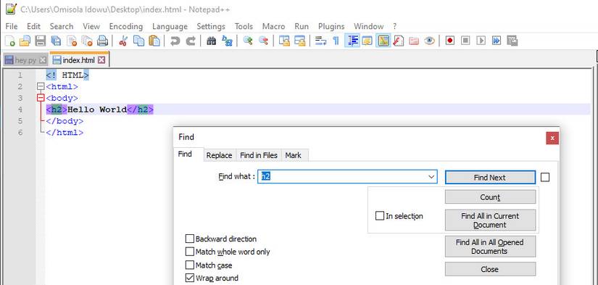The height and width of the screenshot is (285, 598).
Task: Open the Edit menu
Action: (x=33, y=26)
